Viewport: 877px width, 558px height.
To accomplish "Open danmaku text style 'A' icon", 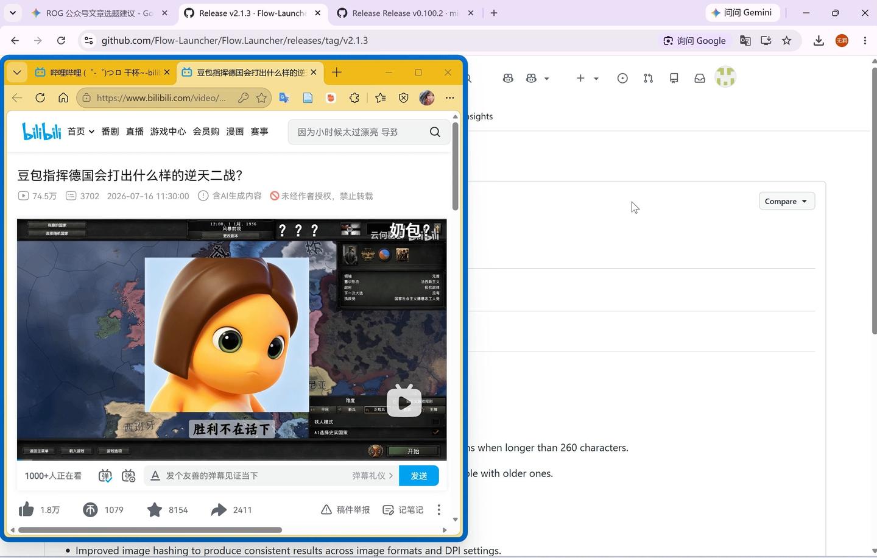I will pyautogui.click(x=155, y=476).
